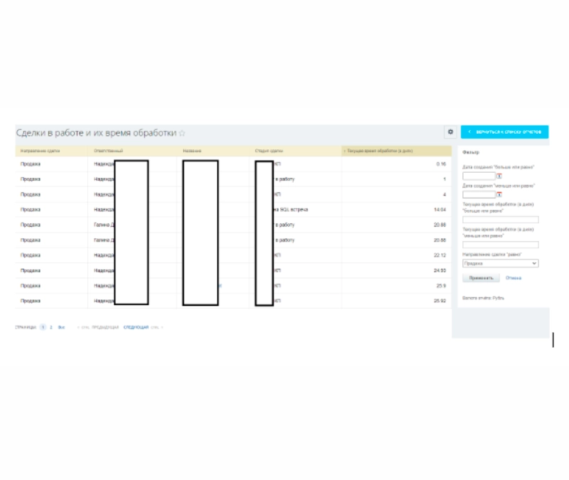Apply filter with "Применить" button

pyautogui.click(x=481, y=278)
